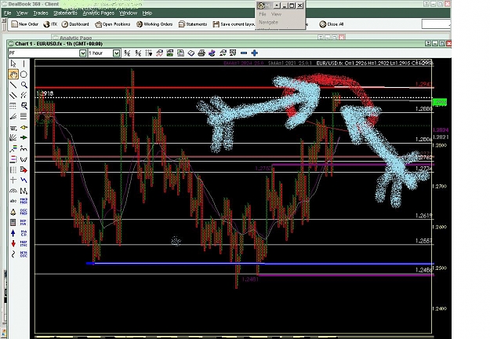Viewport: 490px width, 339px height.
Task: Select the abc text label tool
Action: [13, 201]
